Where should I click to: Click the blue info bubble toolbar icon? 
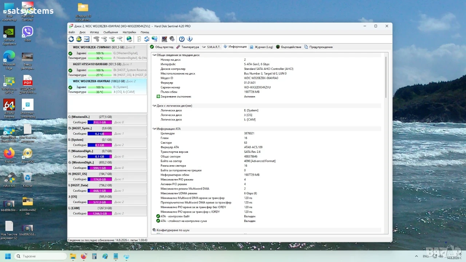pos(189,39)
